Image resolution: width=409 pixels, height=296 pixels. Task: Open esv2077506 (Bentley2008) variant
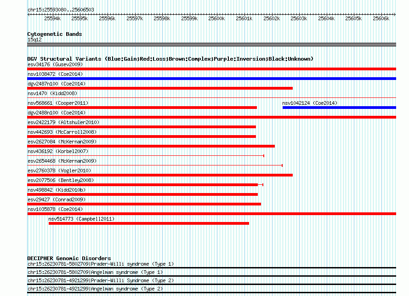click(x=61, y=180)
